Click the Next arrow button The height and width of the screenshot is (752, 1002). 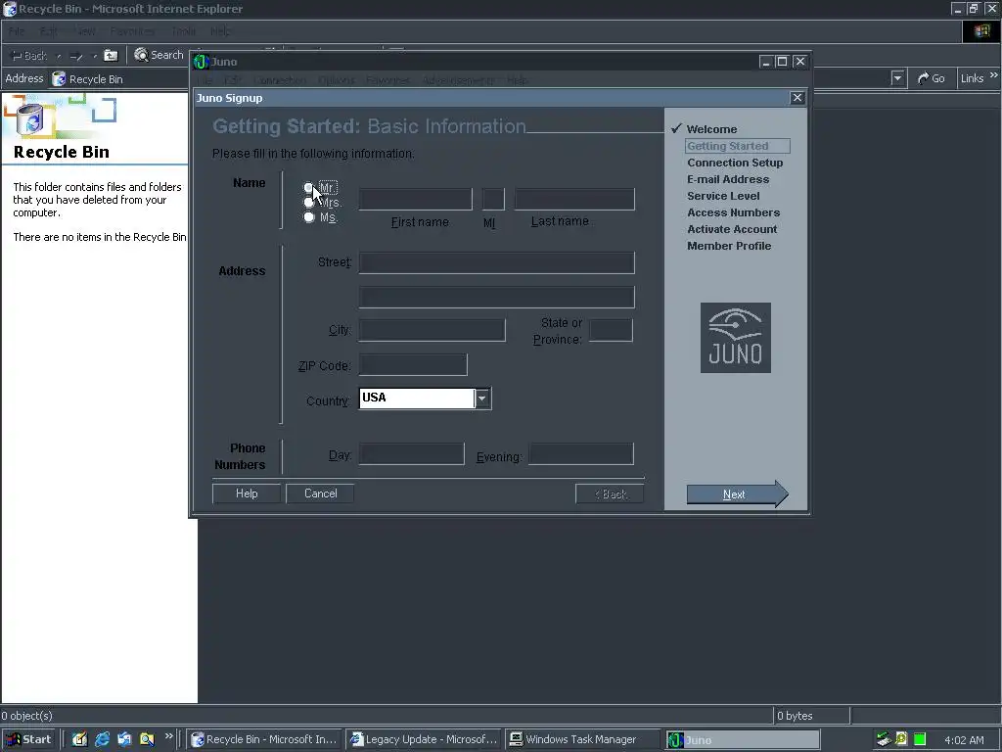click(738, 494)
